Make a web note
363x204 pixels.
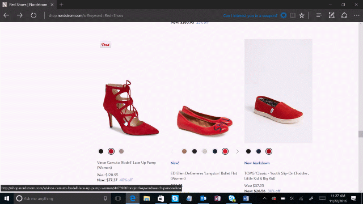tap(331, 15)
